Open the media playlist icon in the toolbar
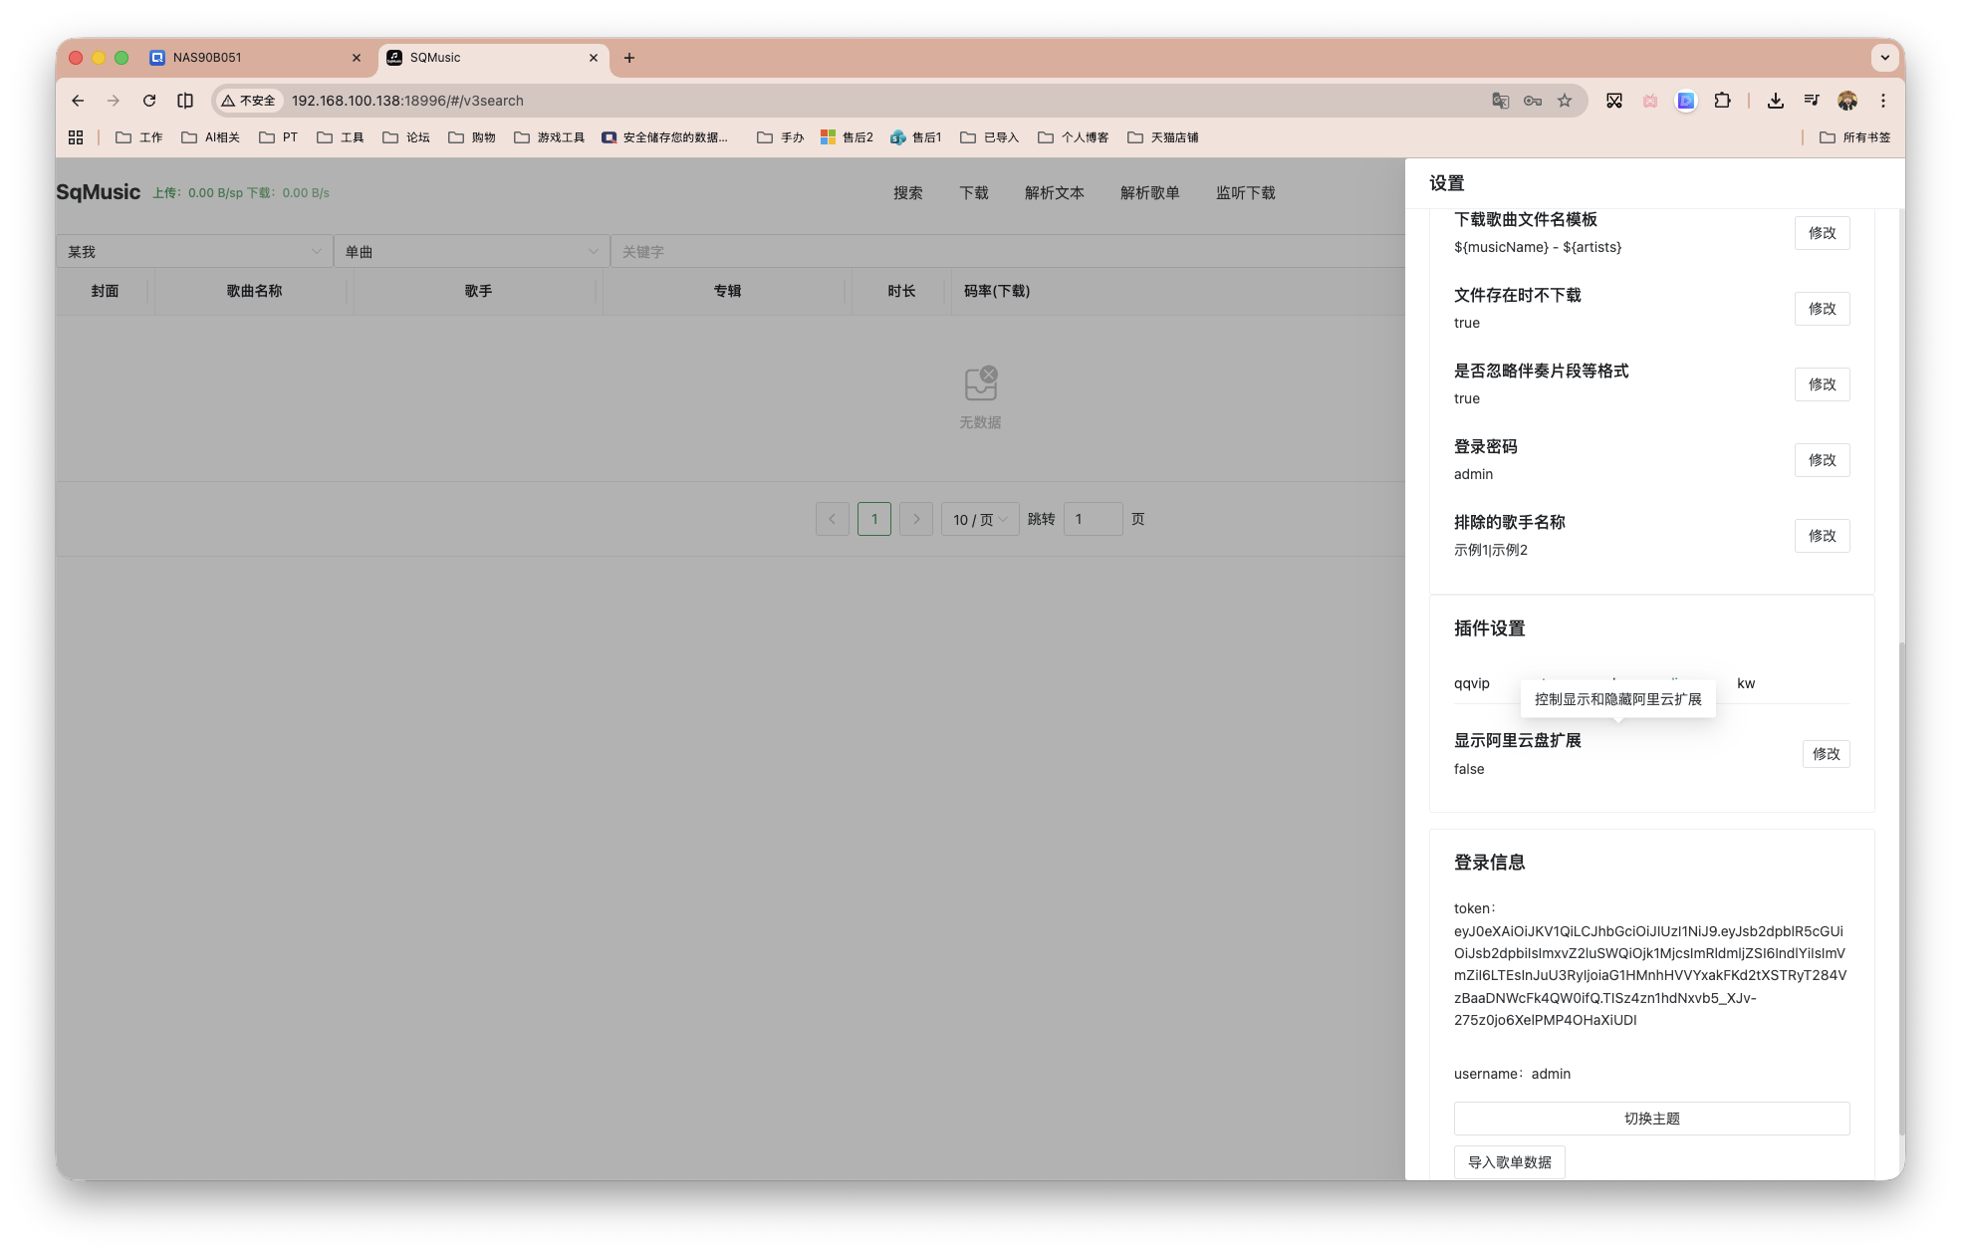Viewport: 1961px width, 1254px height. [1811, 101]
